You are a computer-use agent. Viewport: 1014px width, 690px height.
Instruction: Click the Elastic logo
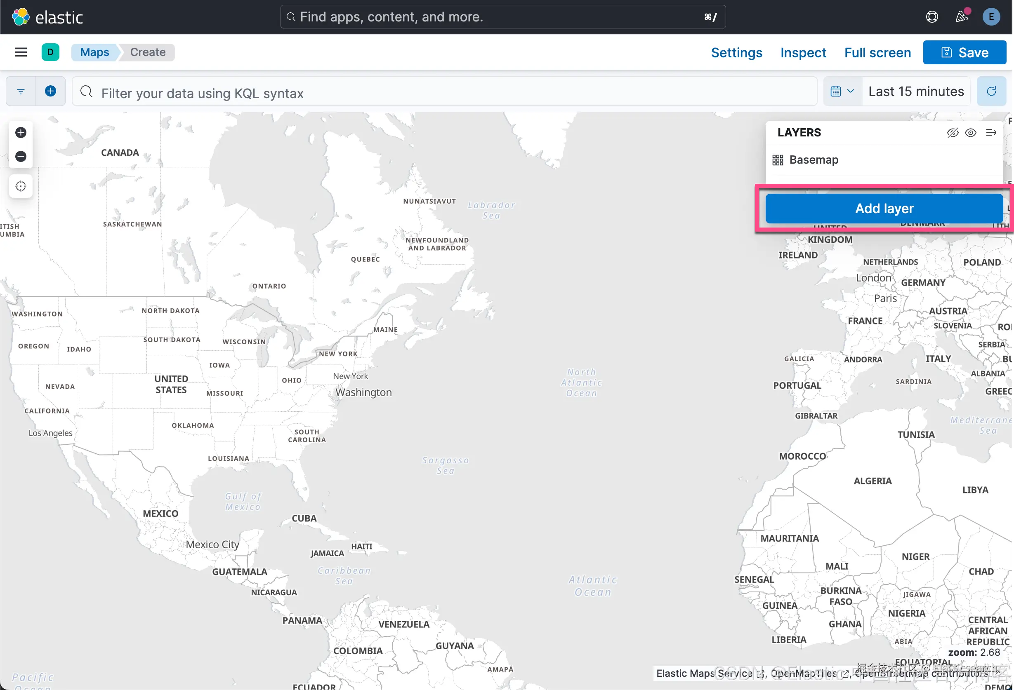(x=47, y=17)
